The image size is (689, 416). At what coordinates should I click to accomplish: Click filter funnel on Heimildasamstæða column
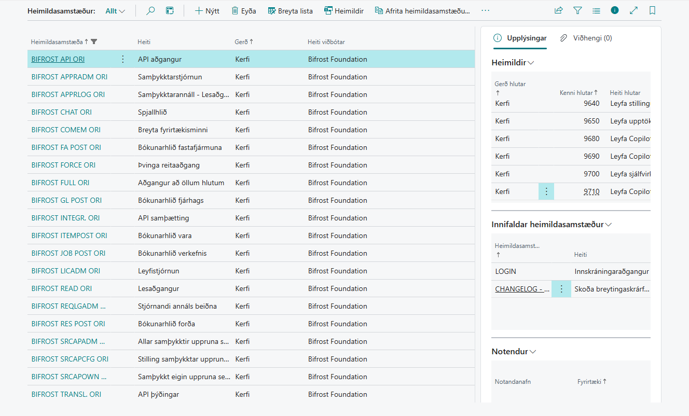click(x=94, y=41)
